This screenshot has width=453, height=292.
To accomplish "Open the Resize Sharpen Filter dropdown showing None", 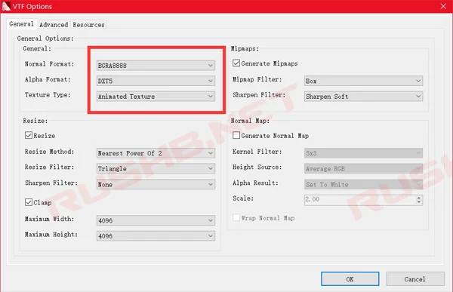I will pyautogui.click(x=156, y=184).
